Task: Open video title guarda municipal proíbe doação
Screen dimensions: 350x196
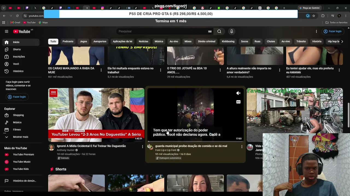Action: coord(191,146)
